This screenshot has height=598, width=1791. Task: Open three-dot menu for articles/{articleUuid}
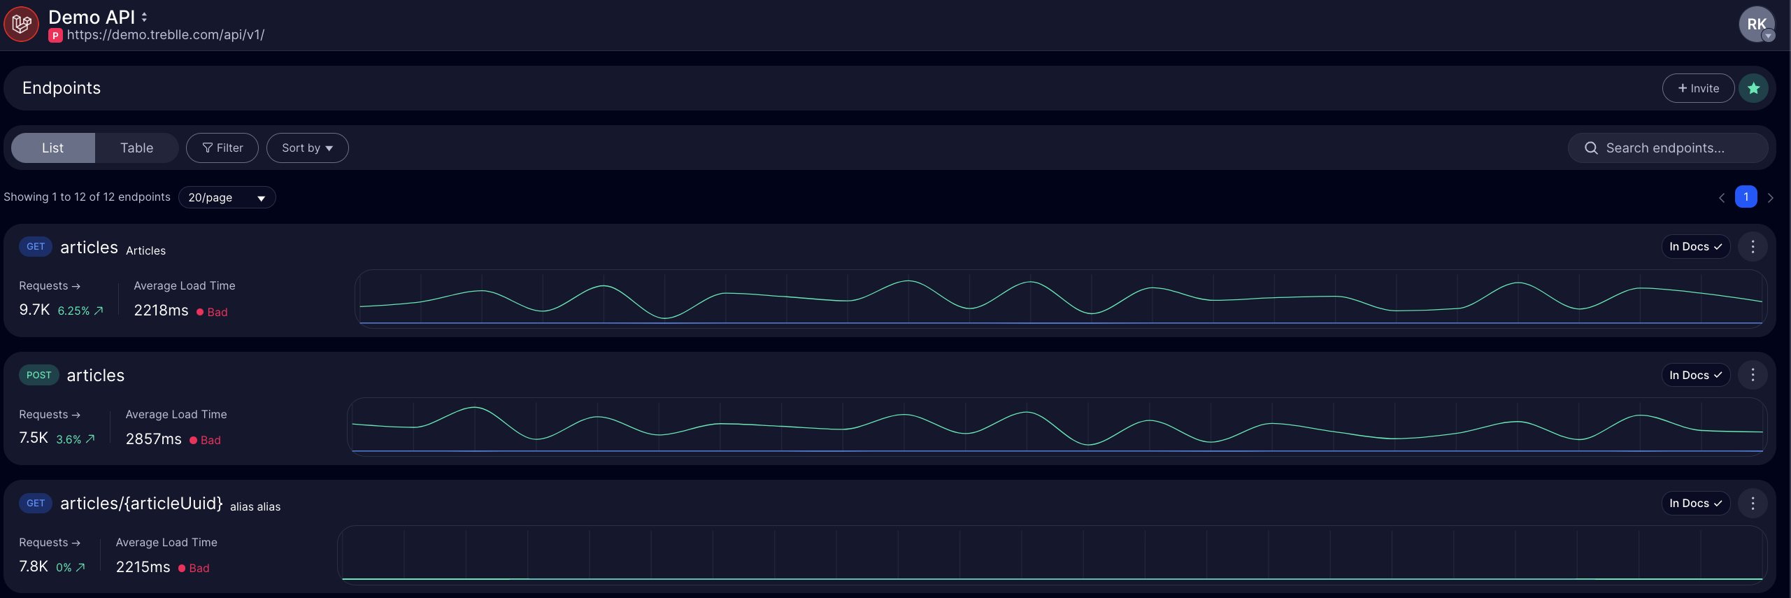tap(1753, 504)
